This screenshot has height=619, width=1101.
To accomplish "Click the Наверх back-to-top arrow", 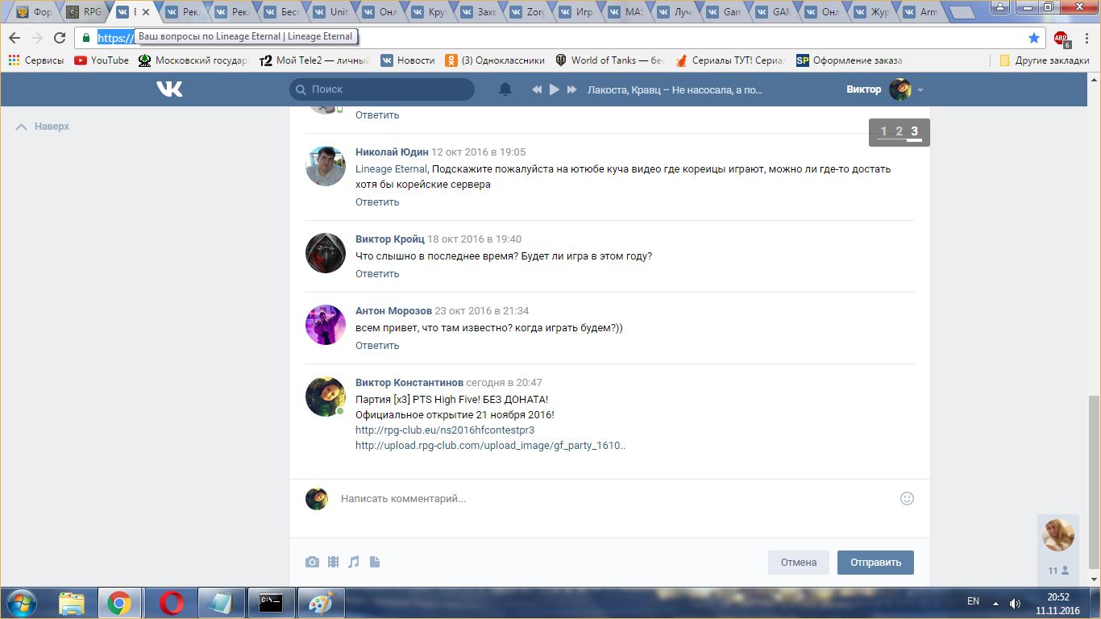I will point(43,127).
